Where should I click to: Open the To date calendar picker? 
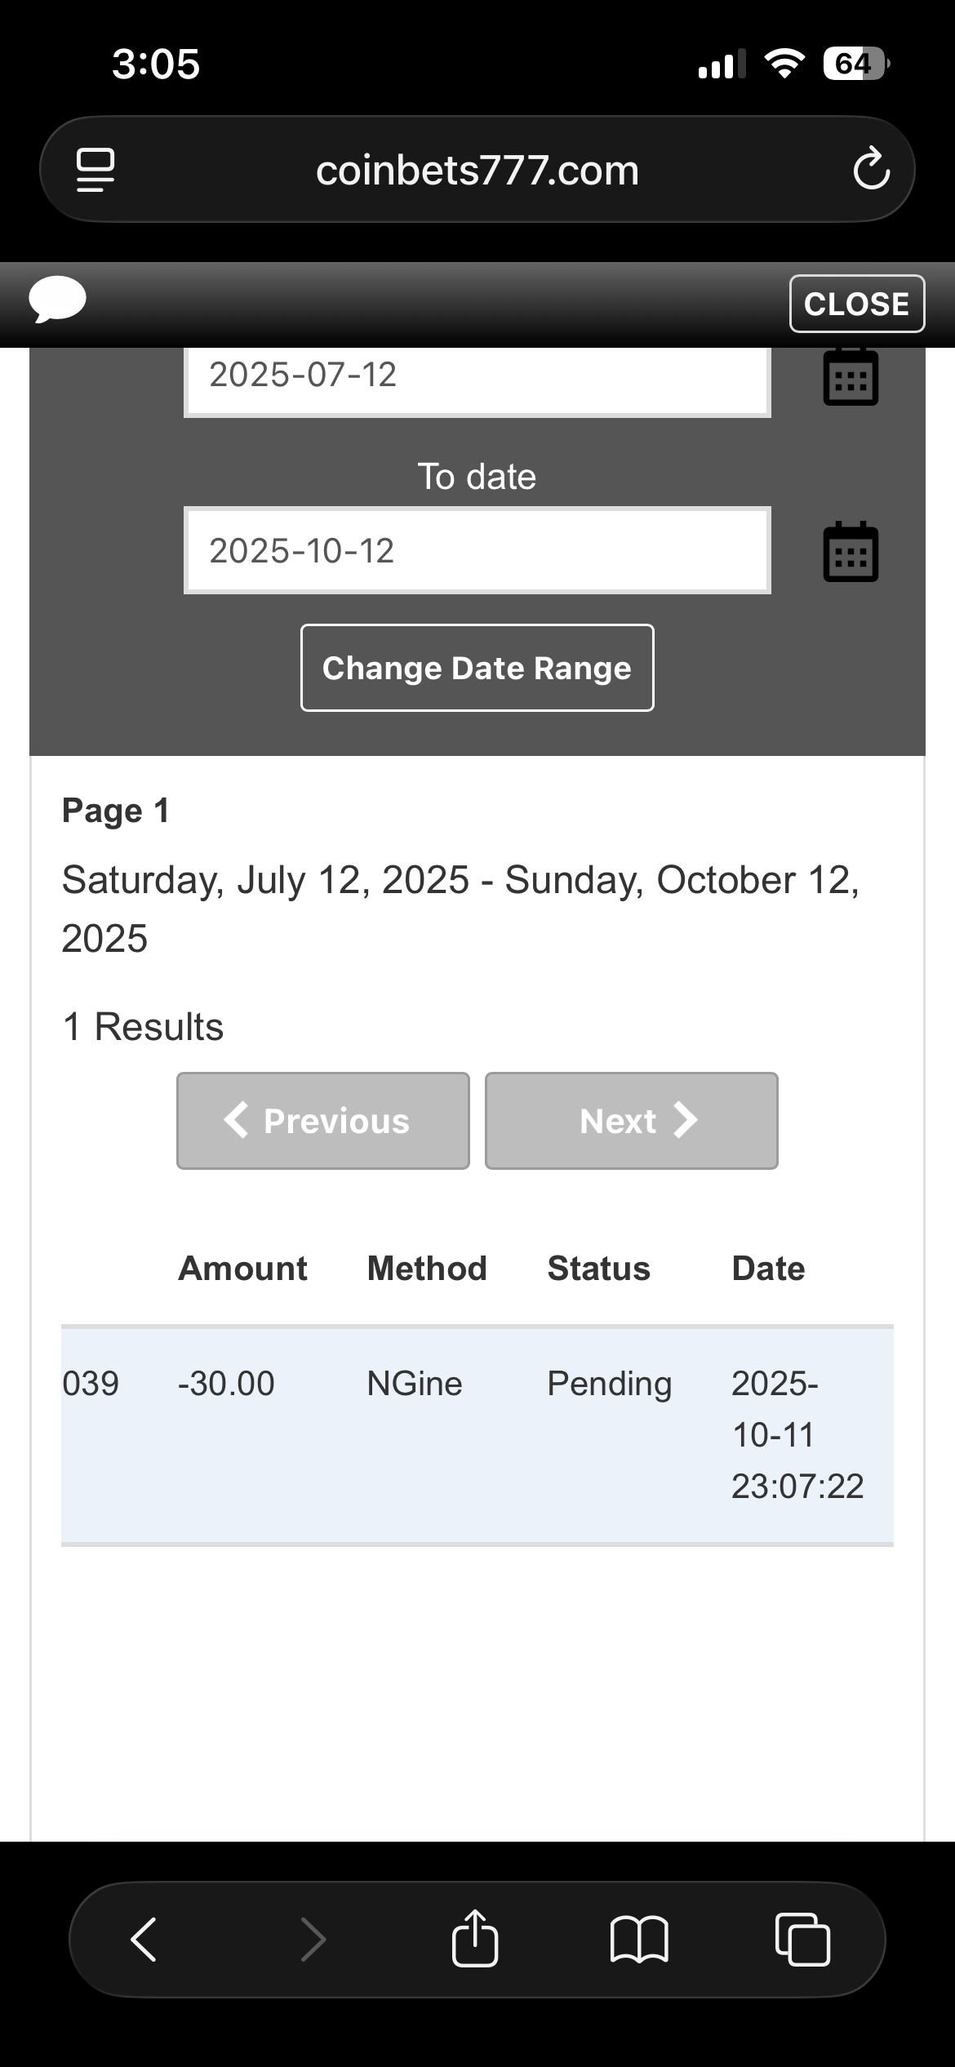(x=851, y=552)
